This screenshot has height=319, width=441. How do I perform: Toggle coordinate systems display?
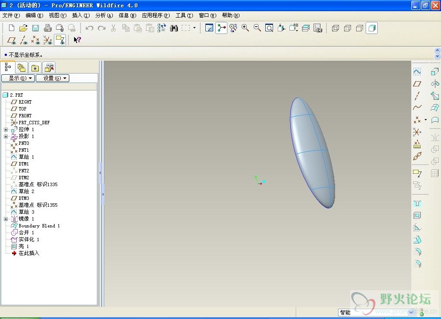click(47, 40)
